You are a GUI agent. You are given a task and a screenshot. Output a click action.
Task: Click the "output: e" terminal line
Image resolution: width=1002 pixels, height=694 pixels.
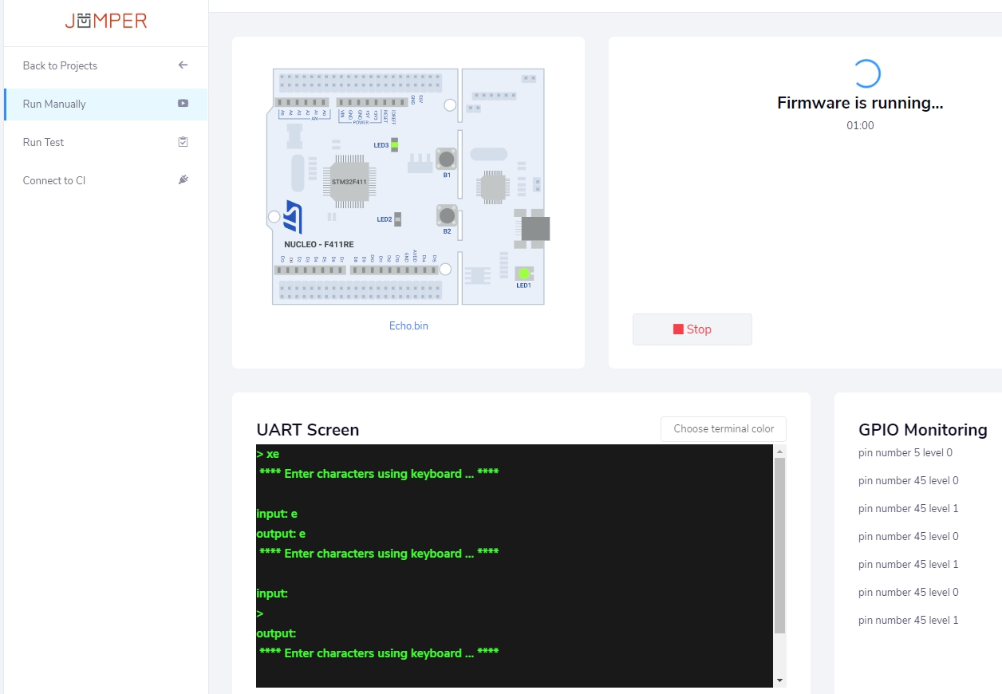click(281, 534)
